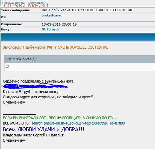
Task: Go to Следующее ЛС message
Action: (38, 3)
